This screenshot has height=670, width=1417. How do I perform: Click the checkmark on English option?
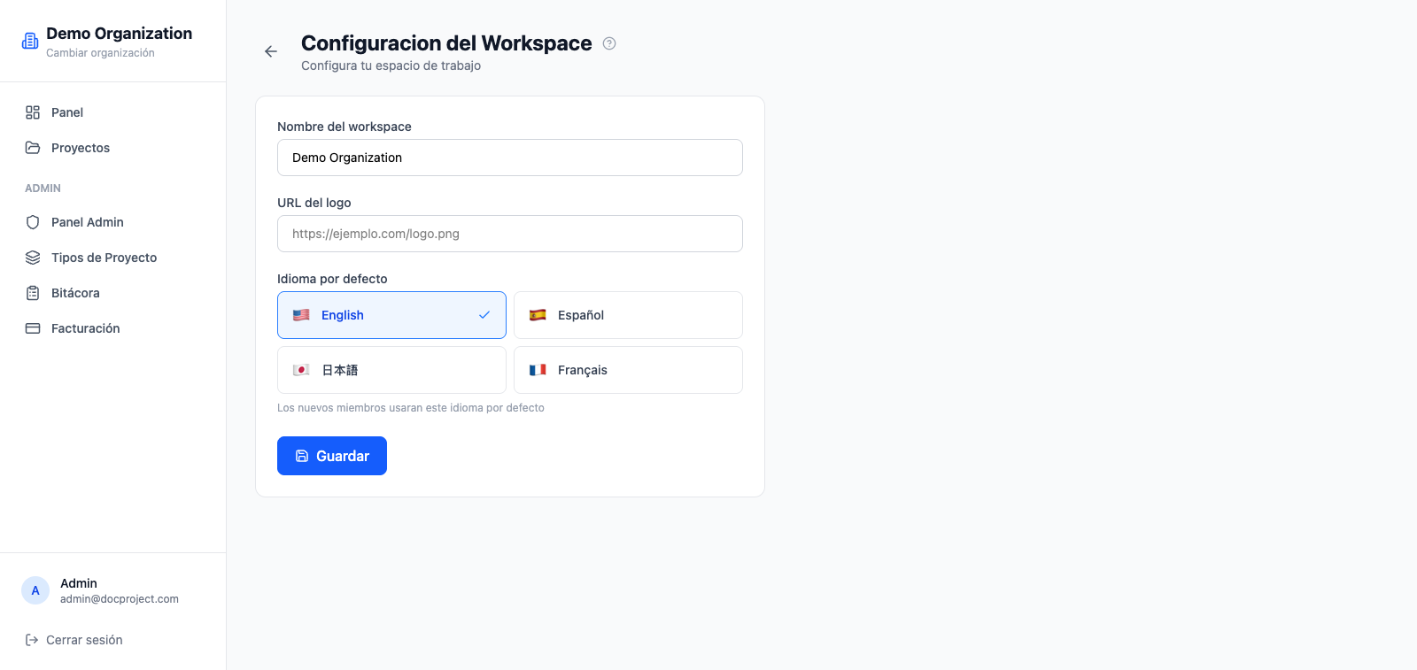tap(484, 315)
